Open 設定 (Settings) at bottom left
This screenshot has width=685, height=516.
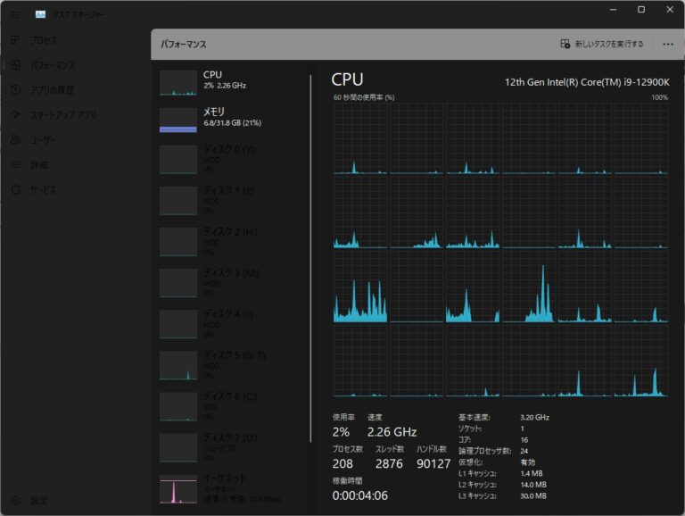point(15,500)
